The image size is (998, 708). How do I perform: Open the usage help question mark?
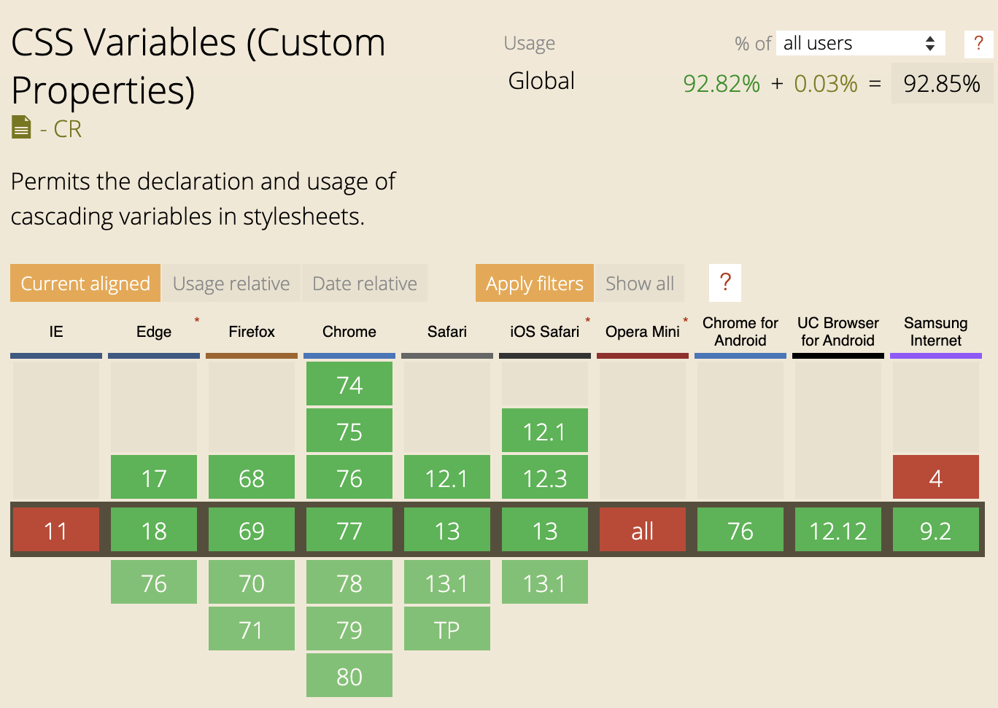click(x=978, y=44)
